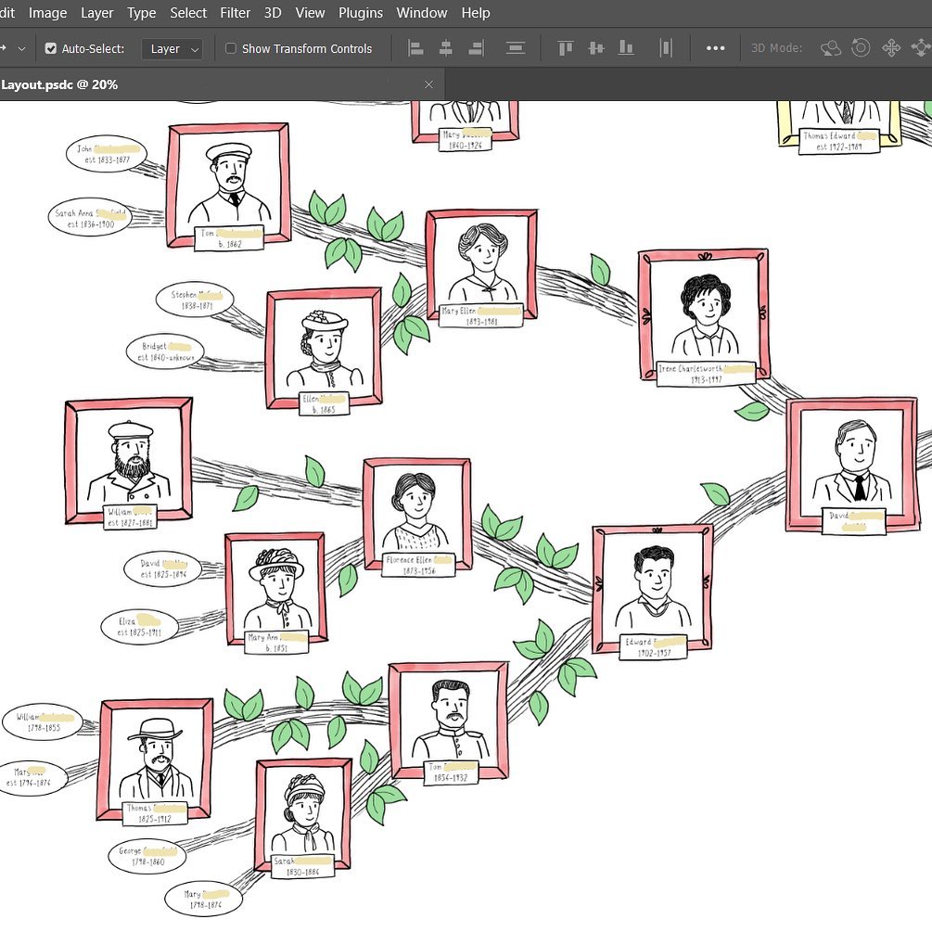Click the align right edges icon
The width and height of the screenshot is (932, 932).
coord(477,48)
